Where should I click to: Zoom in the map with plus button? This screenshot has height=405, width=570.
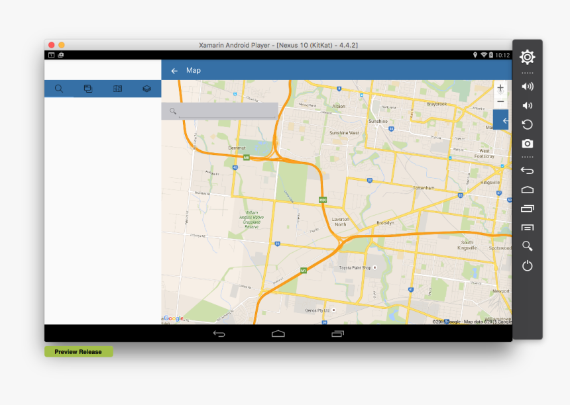click(x=500, y=88)
